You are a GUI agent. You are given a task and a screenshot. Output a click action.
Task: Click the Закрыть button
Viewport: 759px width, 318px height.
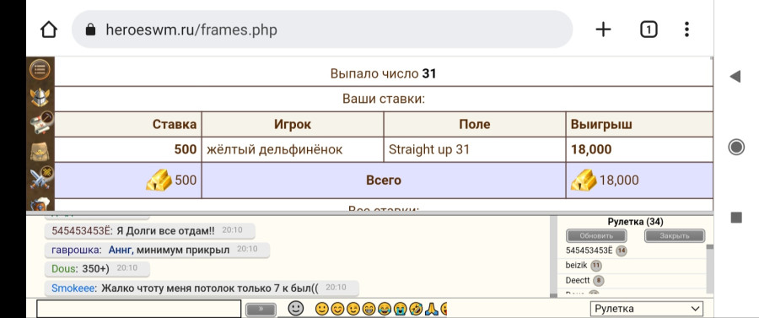675,235
